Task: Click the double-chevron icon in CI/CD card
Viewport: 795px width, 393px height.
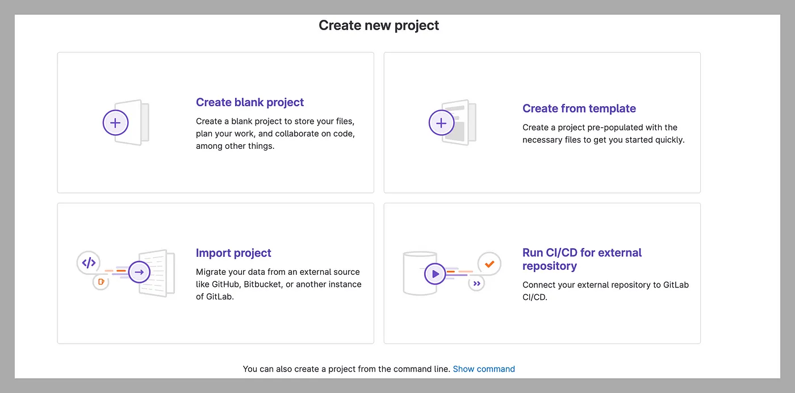Action: pos(477,283)
